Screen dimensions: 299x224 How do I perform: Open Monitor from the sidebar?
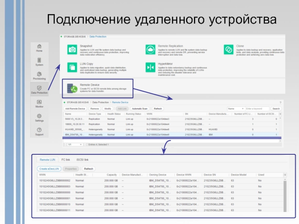(39, 102)
